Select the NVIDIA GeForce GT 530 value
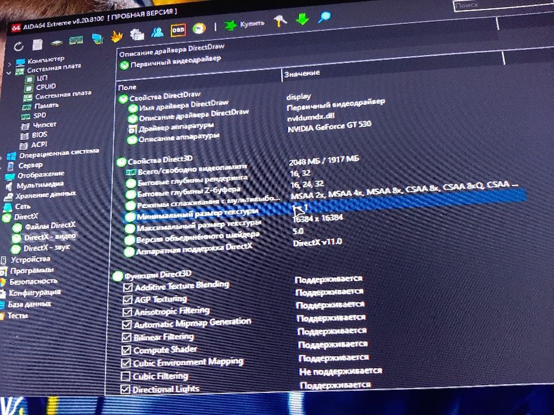The width and height of the screenshot is (554, 415). point(330,126)
